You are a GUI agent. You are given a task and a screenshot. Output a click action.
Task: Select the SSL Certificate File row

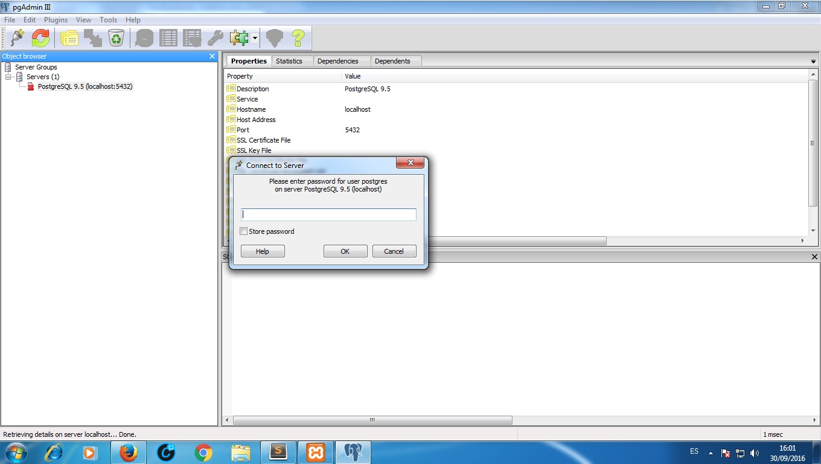coord(516,140)
